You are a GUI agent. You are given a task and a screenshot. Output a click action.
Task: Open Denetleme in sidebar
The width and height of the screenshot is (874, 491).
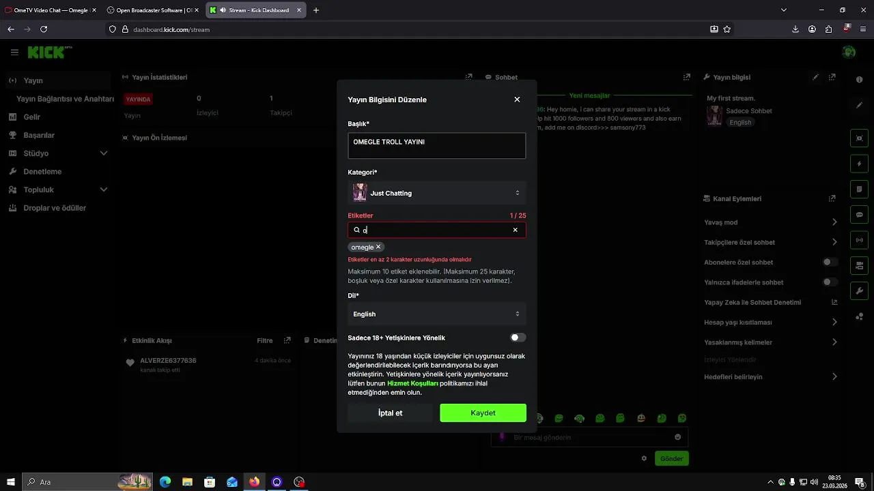point(57,171)
